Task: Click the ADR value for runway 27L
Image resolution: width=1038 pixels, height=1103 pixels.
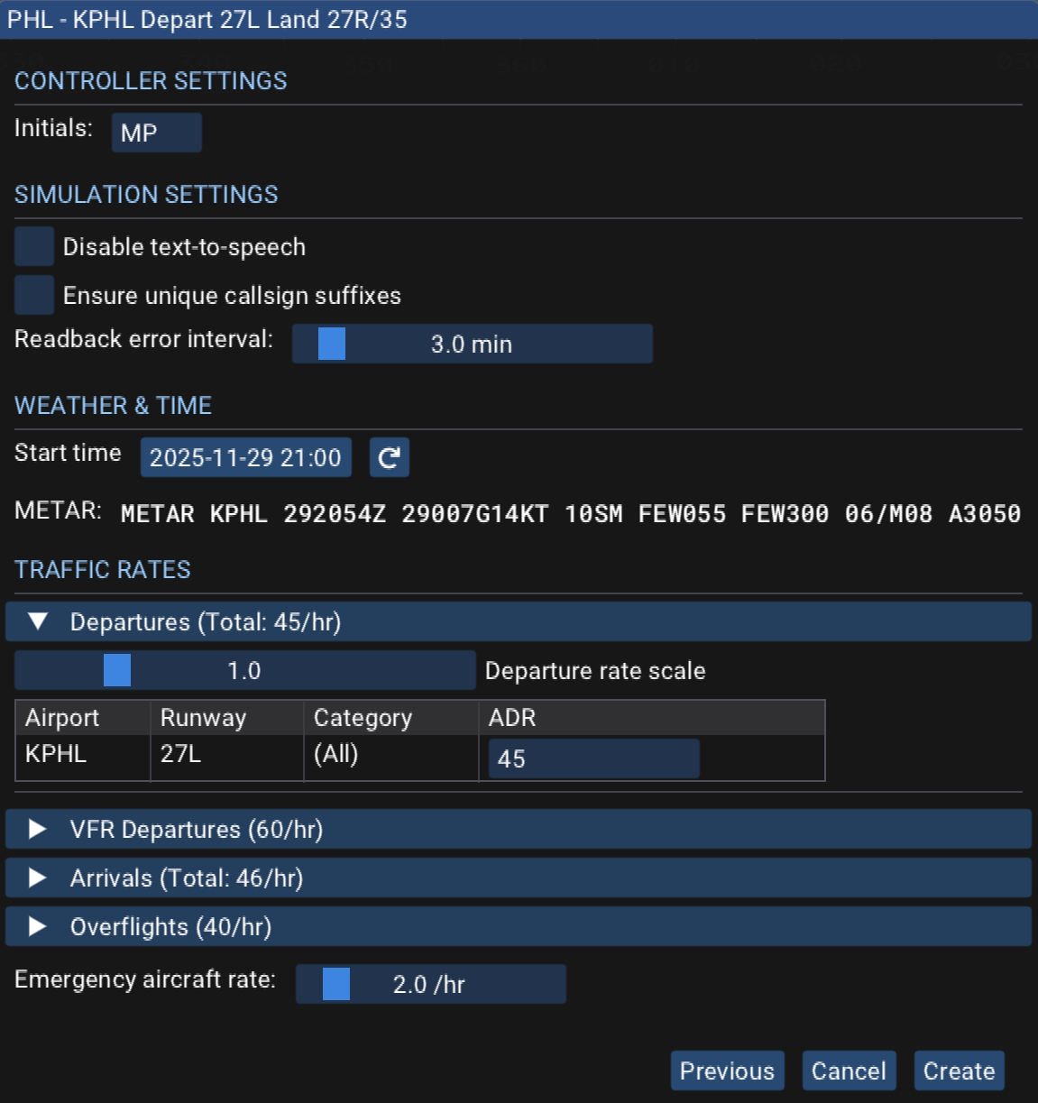Action: (x=592, y=758)
